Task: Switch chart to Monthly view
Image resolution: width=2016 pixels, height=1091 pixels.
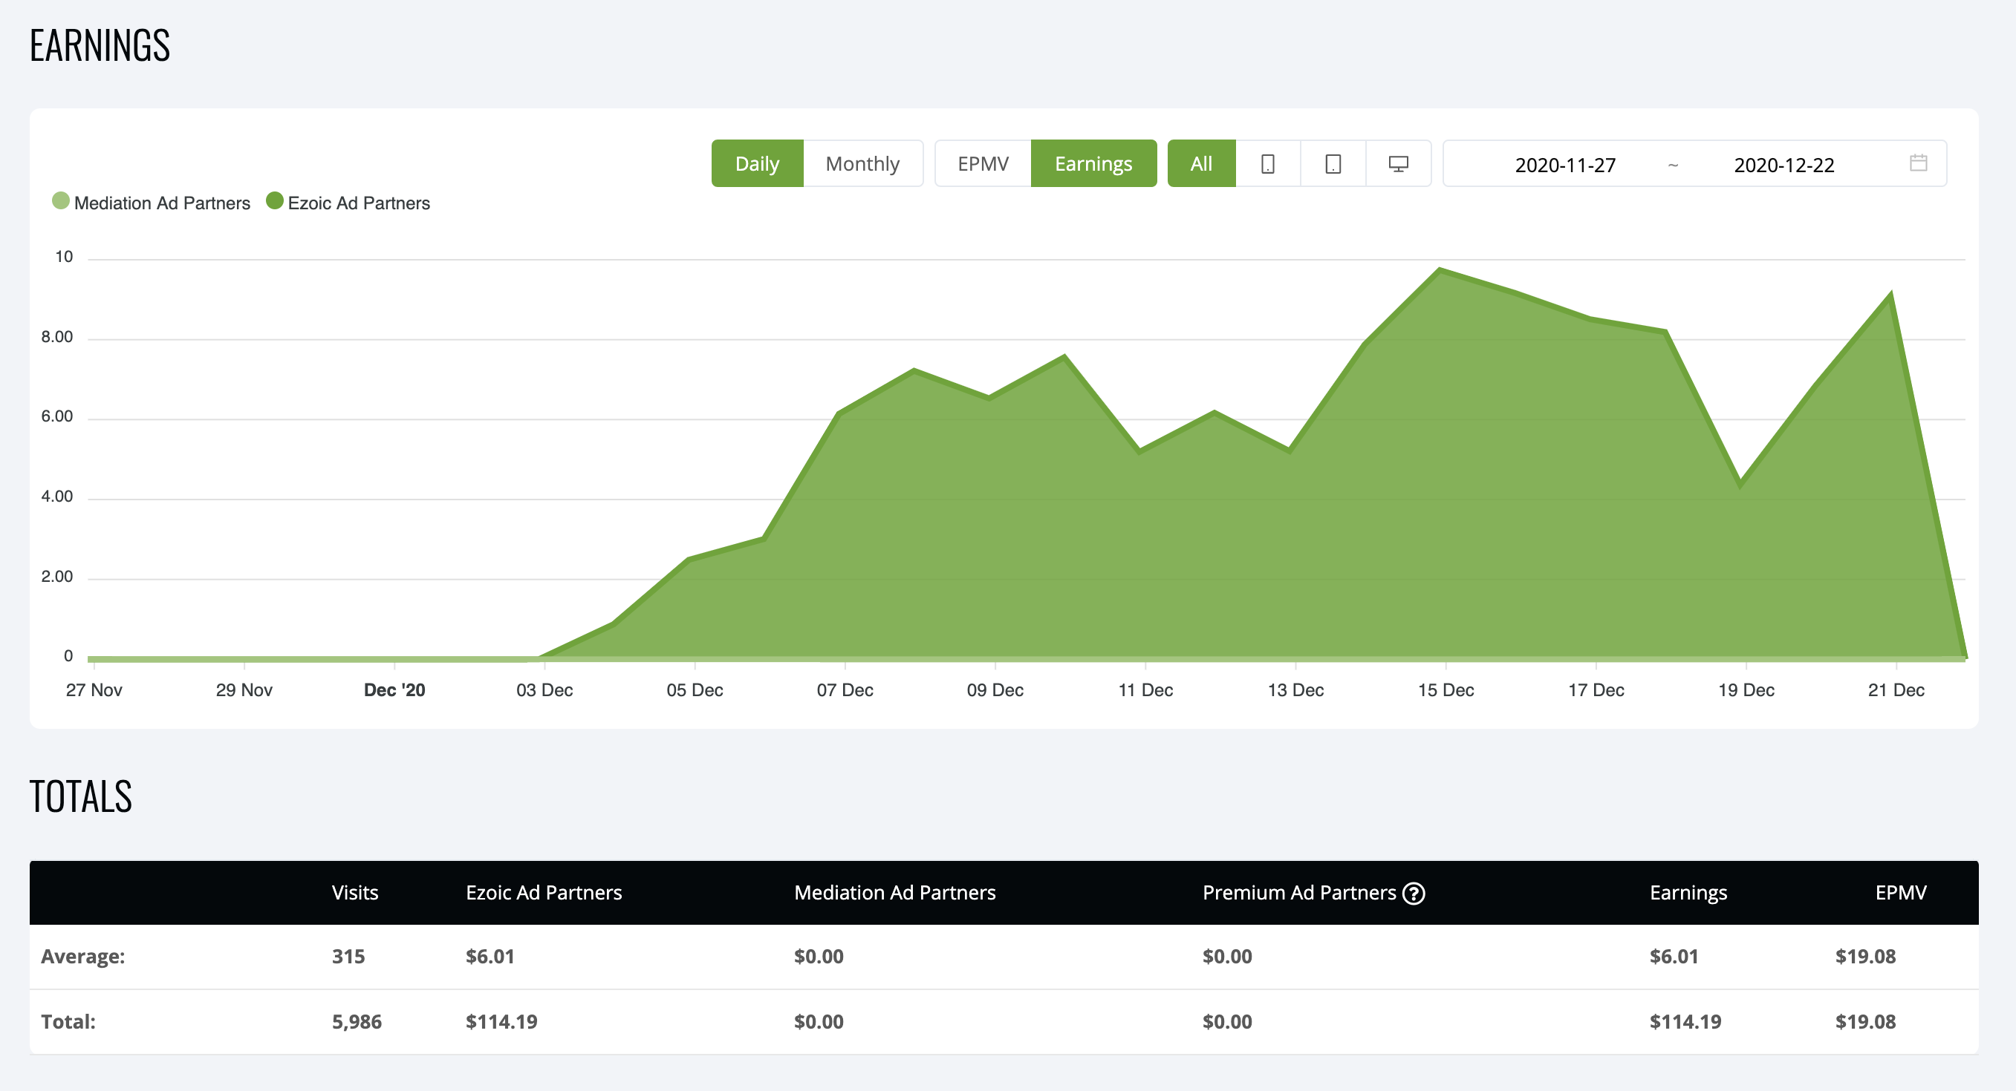Action: point(862,163)
